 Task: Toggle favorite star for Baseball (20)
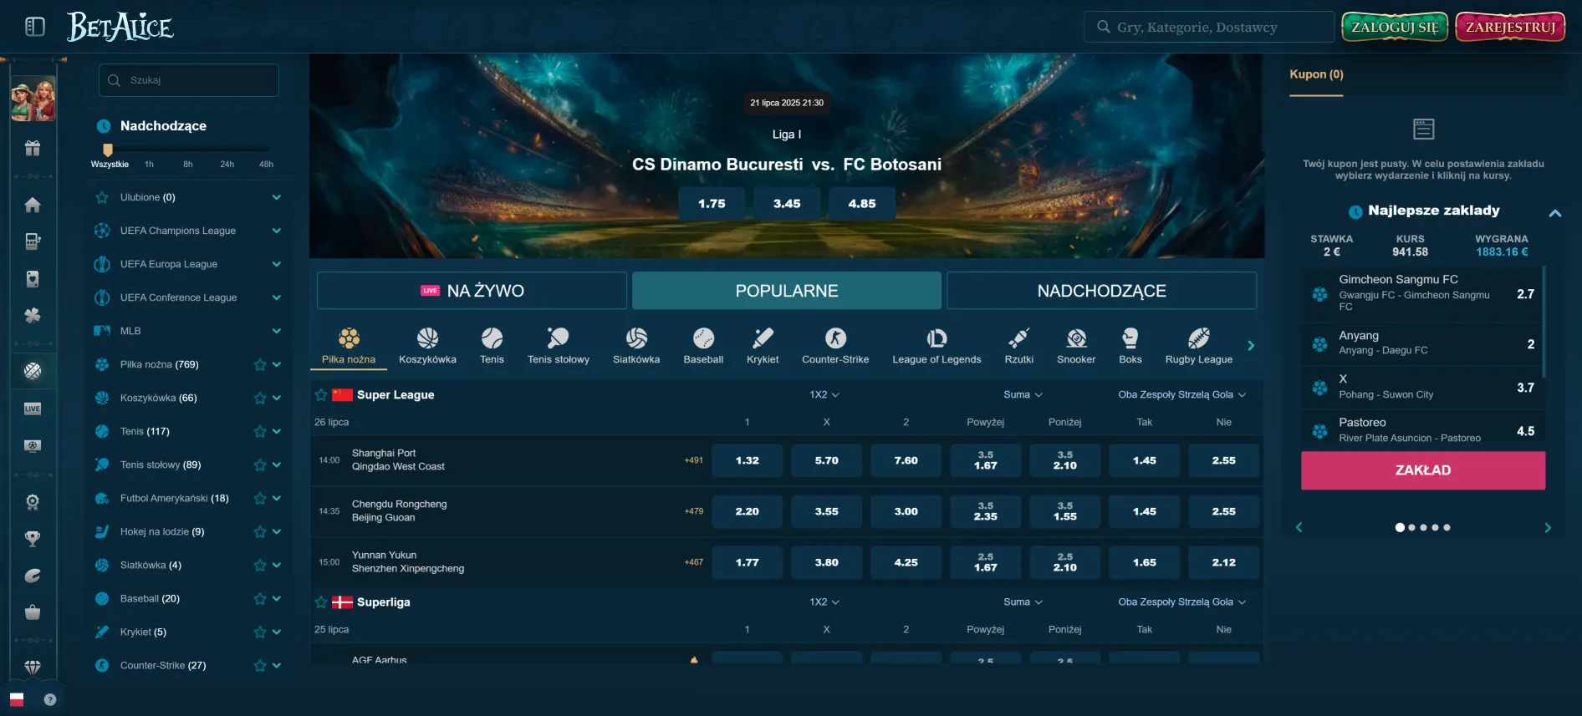click(x=260, y=598)
